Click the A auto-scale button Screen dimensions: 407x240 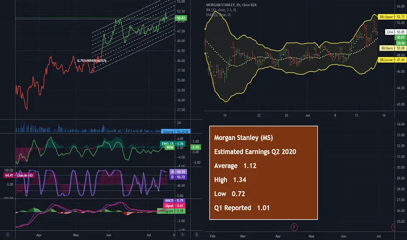(183, 235)
